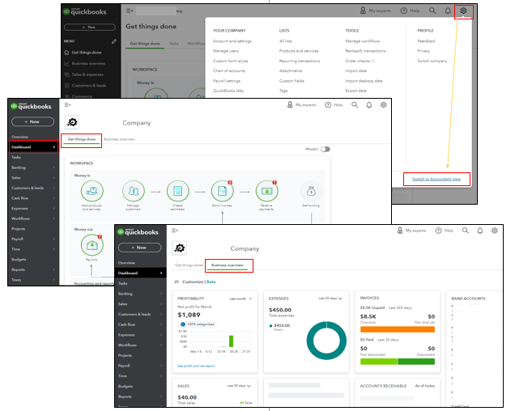This screenshot has height=411, width=515.
Task: Open the Send invoices workflow icon
Action: click(223, 191)
